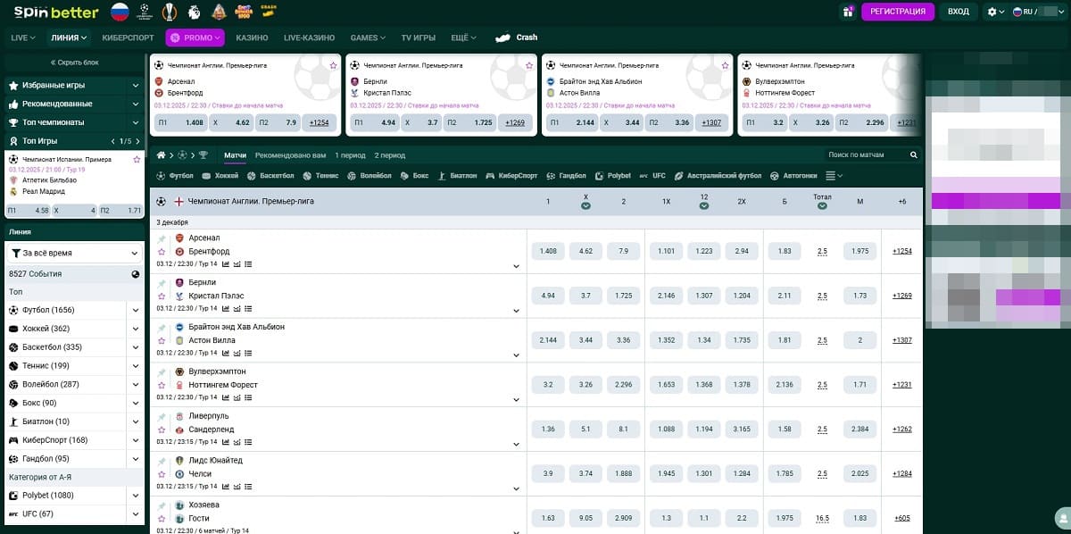1071x534 pixels.
Task: Click the trophy breadcrumb icon
Action: [x=203, y=154]
